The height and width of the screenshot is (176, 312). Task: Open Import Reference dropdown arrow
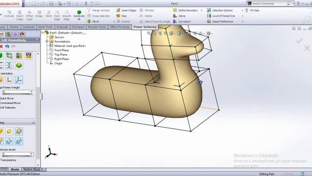click(243, 22)
